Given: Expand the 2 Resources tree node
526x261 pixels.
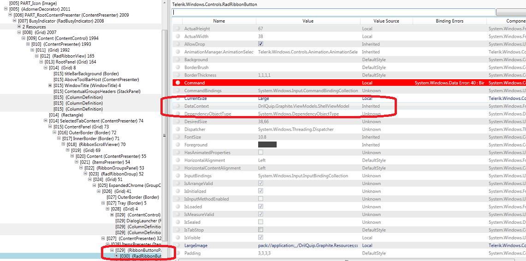Looking at the screenshot, I should [19, 27].
